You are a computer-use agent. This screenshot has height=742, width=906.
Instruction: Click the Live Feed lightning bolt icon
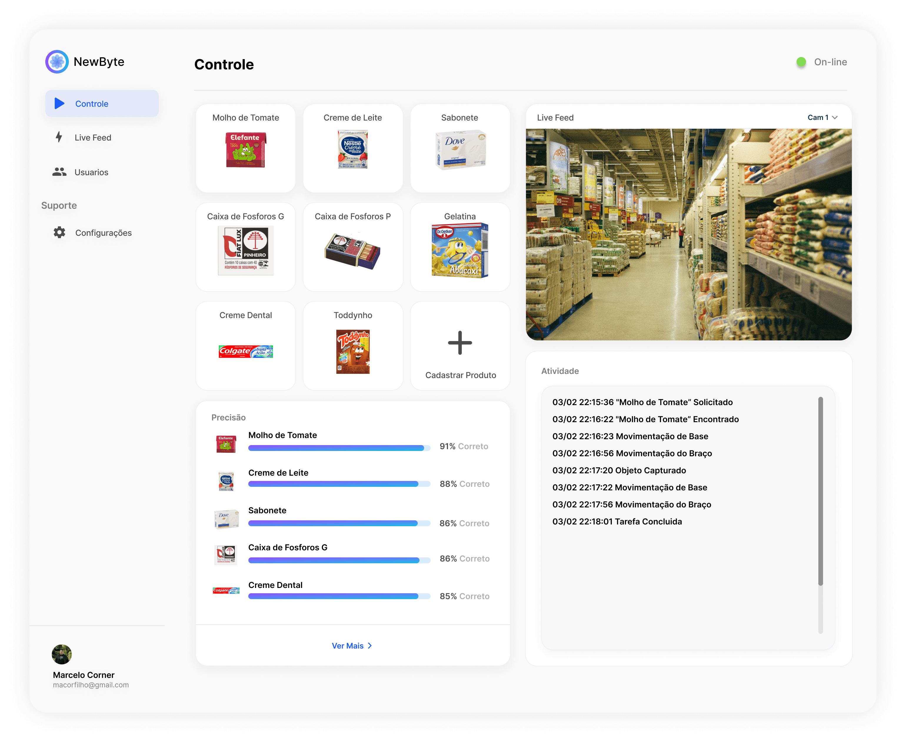59,137
